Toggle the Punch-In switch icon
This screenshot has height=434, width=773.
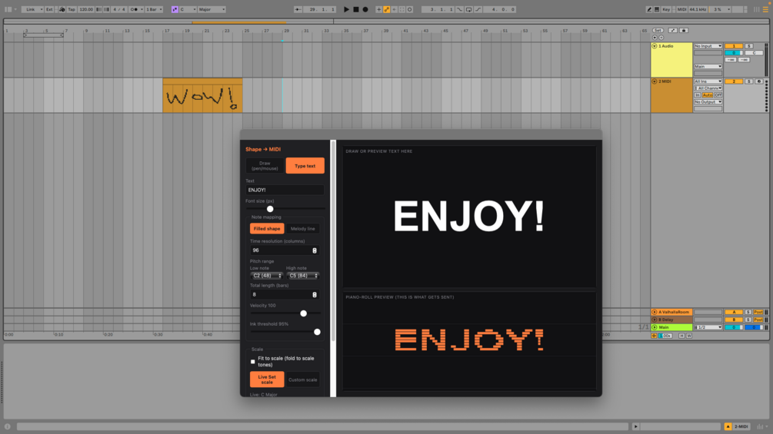pyautogui.click(x=459, y=9)
